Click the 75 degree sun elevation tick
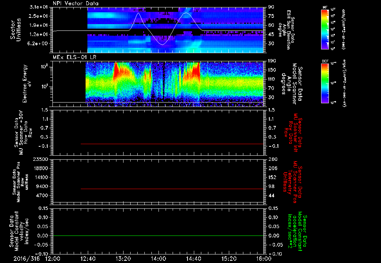The height and width of the screenshot is (263, 381). pos(271,16)
